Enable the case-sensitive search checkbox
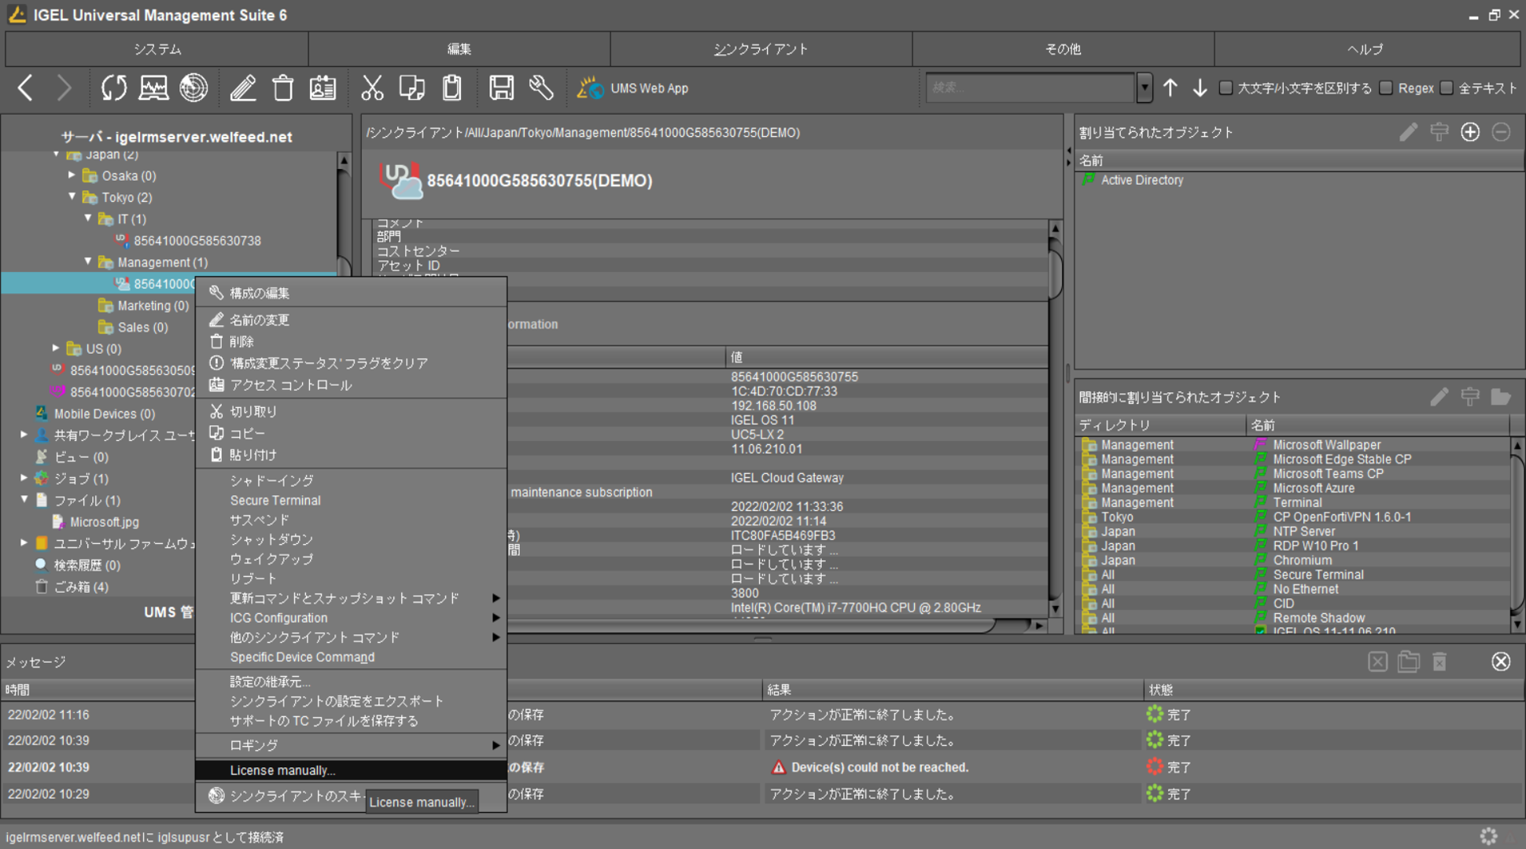 point(1226,88)
